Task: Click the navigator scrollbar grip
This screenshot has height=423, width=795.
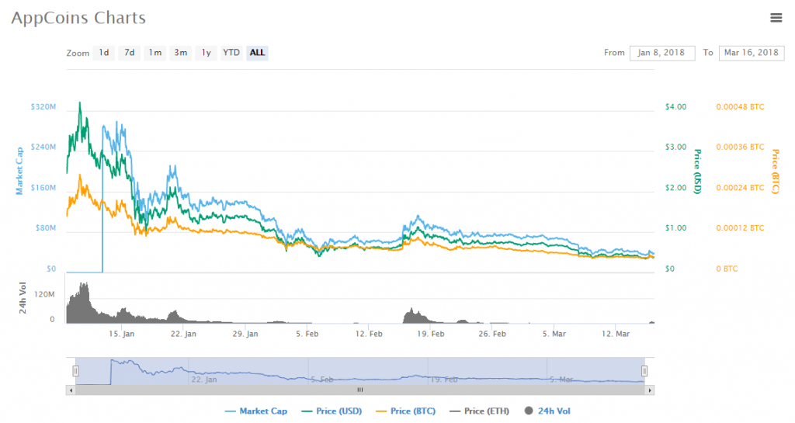Action: [360, 390]
